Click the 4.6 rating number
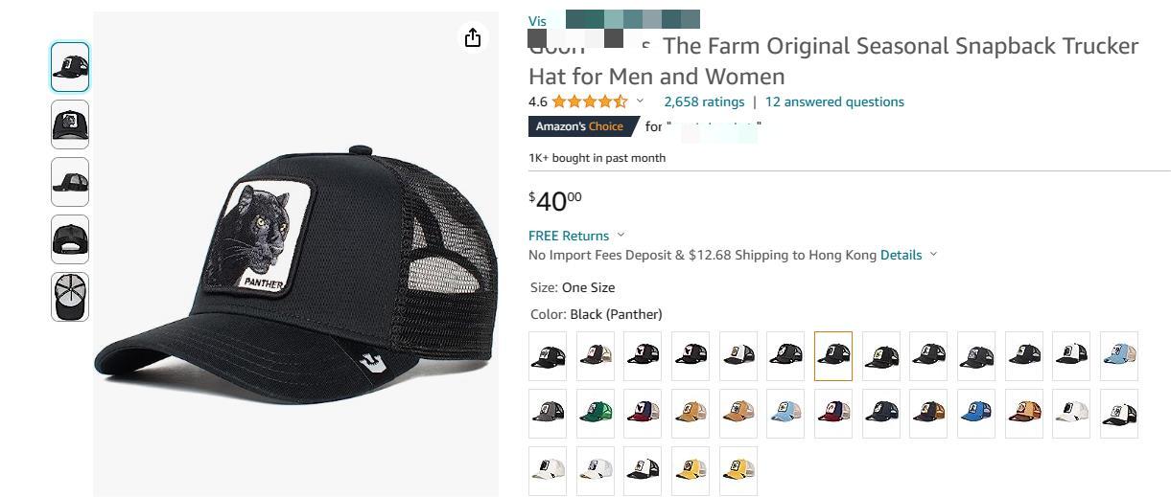 click(537, 102)
